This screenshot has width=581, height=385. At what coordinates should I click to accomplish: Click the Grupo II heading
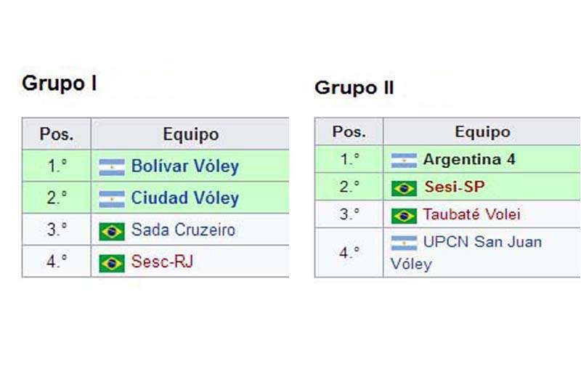click(x=354, y=88)
